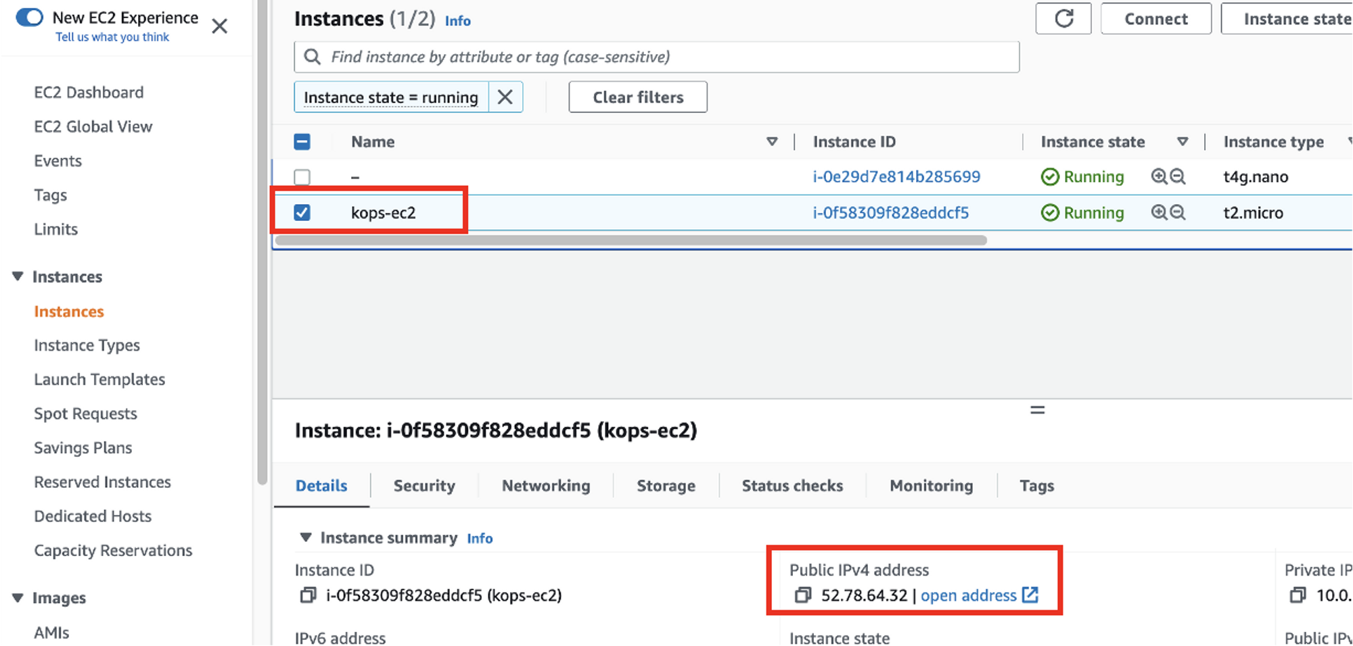Collapse the Images sidebar section
Image resolution: width=1353 pixels, height=646 pixels.
point(18,598)
